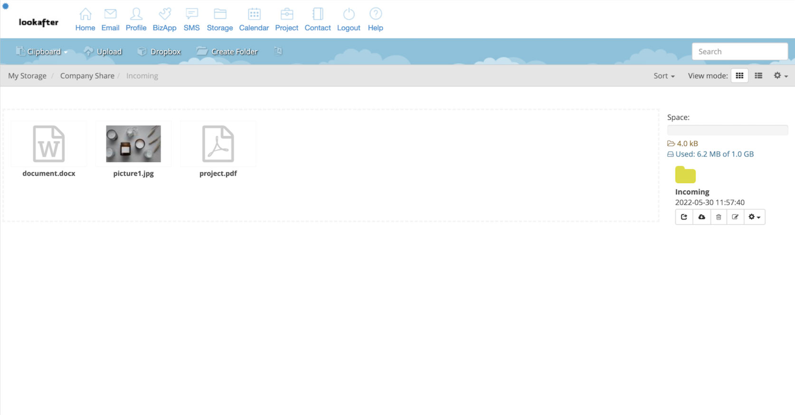Go to Email in top navigation

point(110,19)
